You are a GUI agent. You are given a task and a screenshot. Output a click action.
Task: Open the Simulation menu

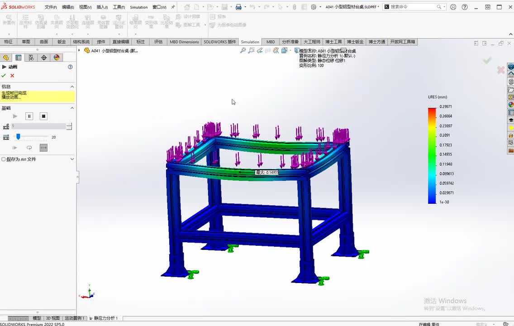(x=138, y=7)
